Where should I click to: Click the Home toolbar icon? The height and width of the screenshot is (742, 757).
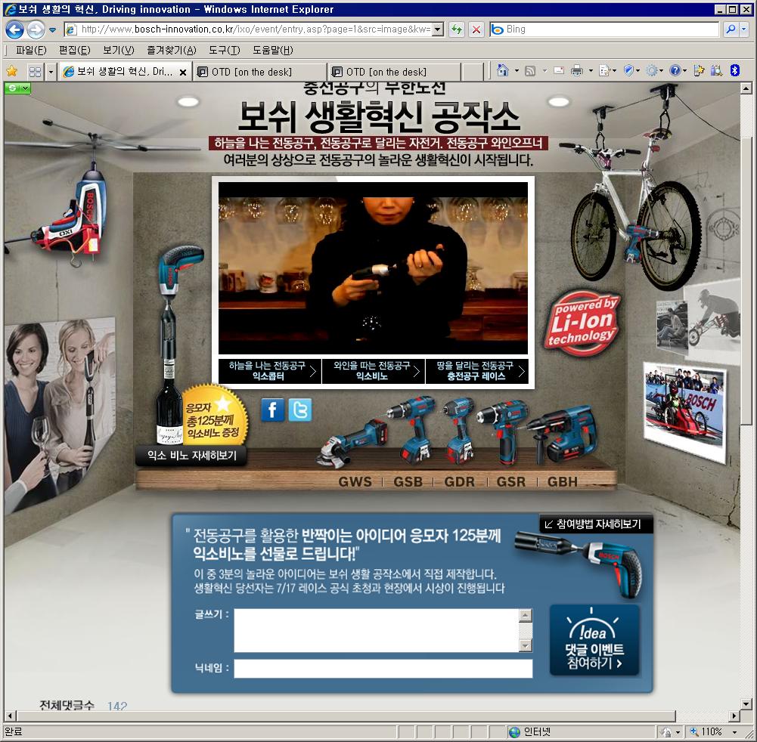pyautogui.click(x=503, y=71)
